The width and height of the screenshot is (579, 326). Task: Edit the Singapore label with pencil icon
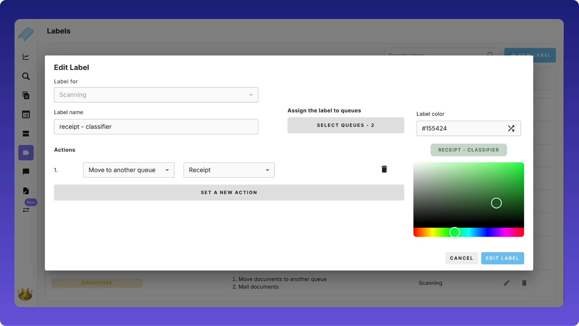click(507, 283)
